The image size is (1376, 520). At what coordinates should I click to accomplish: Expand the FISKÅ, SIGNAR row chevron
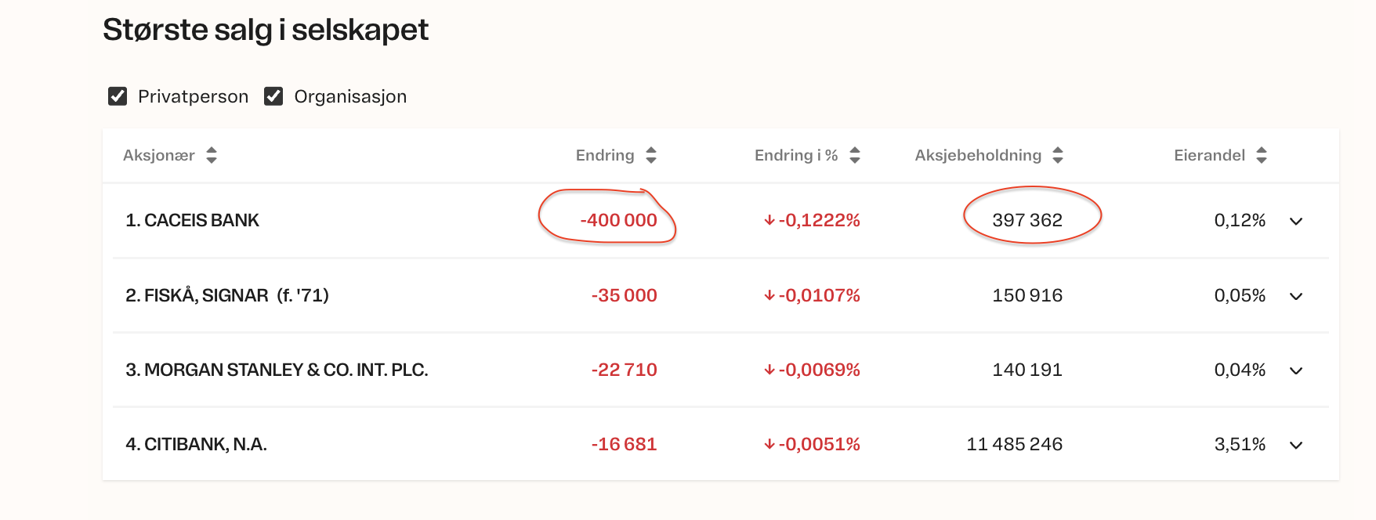1296,296
